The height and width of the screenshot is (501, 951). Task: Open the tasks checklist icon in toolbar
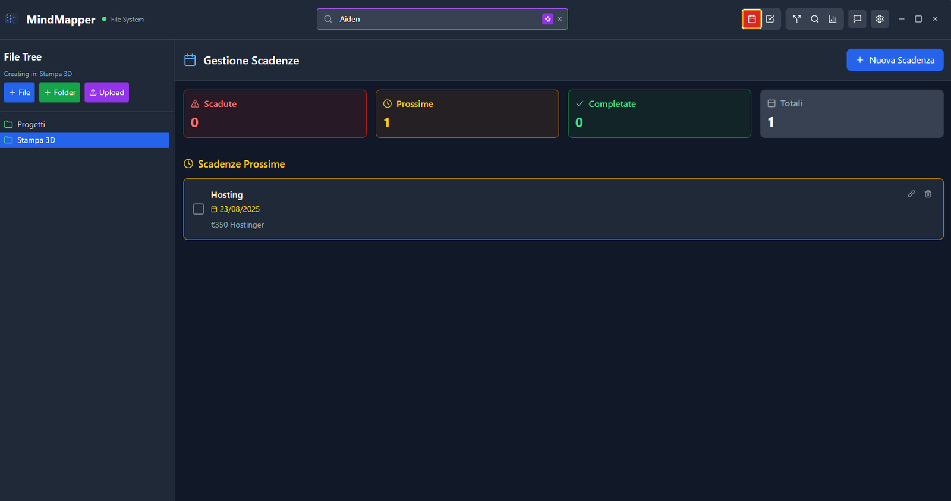pos(770,19)
